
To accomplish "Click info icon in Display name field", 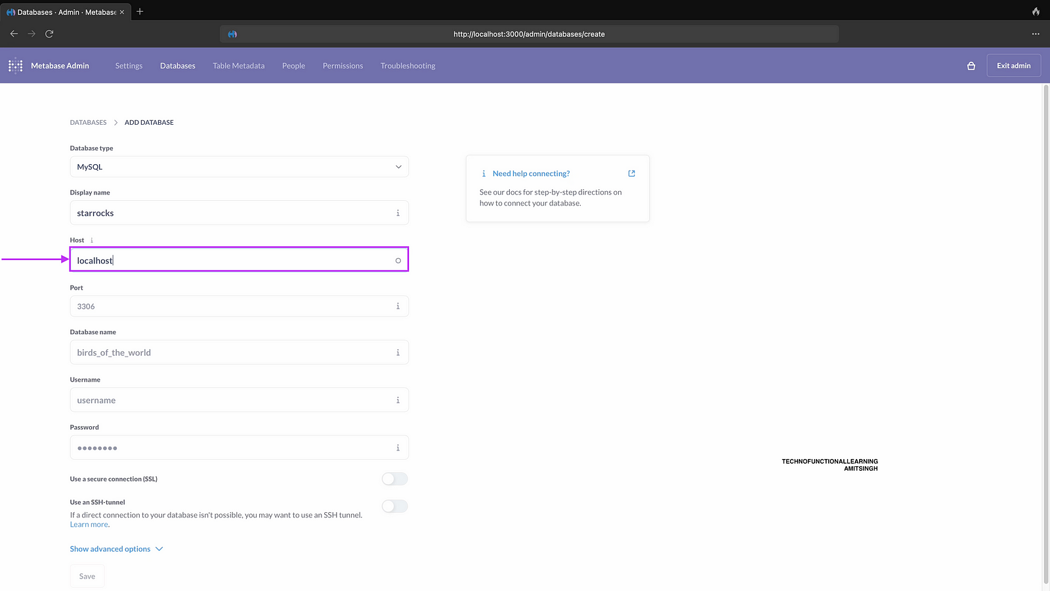I will [x=398, y=213].
